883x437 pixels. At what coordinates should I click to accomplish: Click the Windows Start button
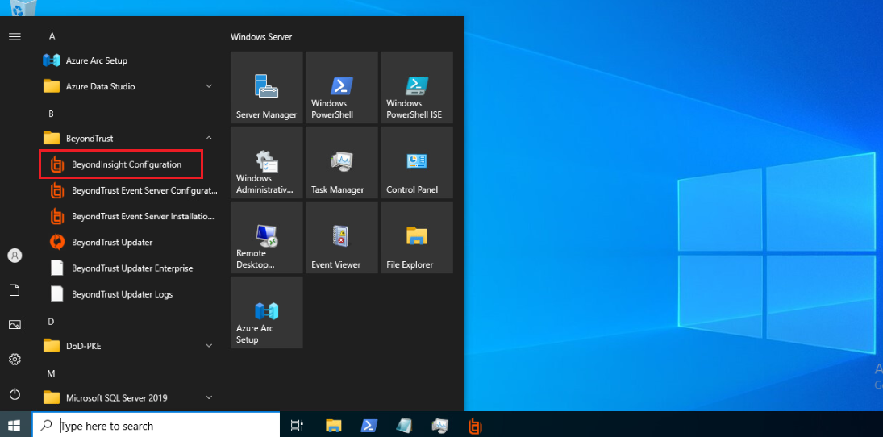15,425
